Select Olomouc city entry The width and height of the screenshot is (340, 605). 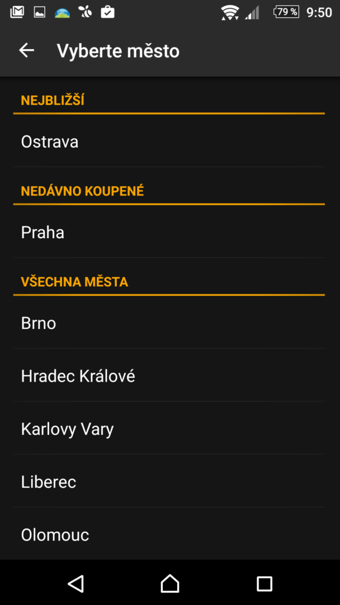(x=169, y=534)
